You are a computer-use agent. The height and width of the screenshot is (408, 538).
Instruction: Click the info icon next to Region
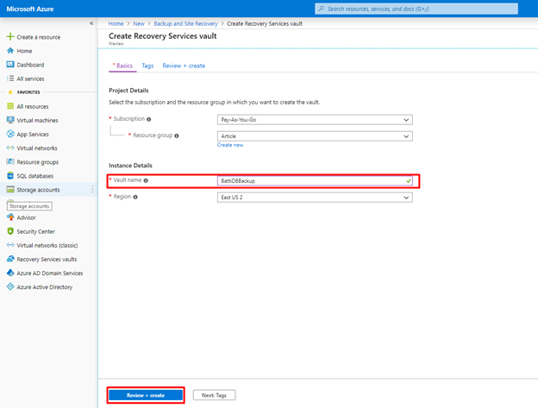(135, 197)
